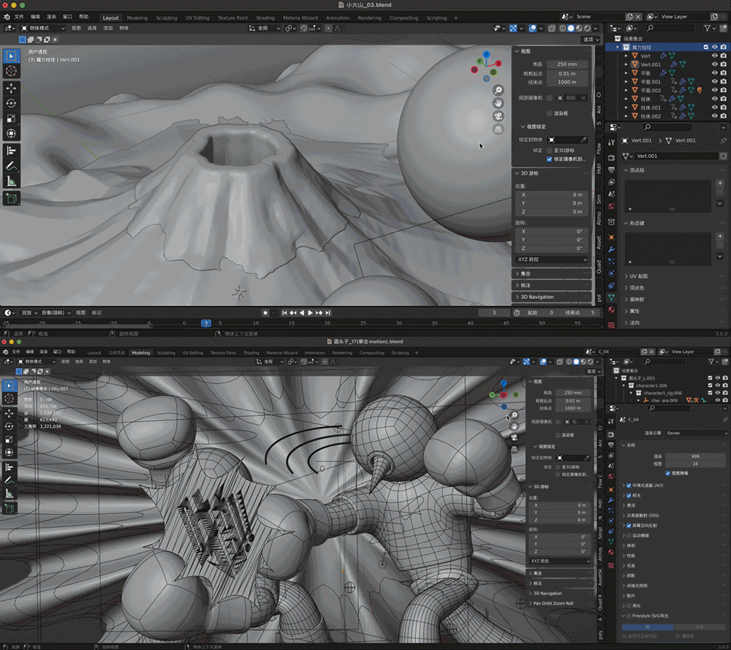Click camera view gizmo in bottom viewport
731x650 pixels.
pos(514,437)
